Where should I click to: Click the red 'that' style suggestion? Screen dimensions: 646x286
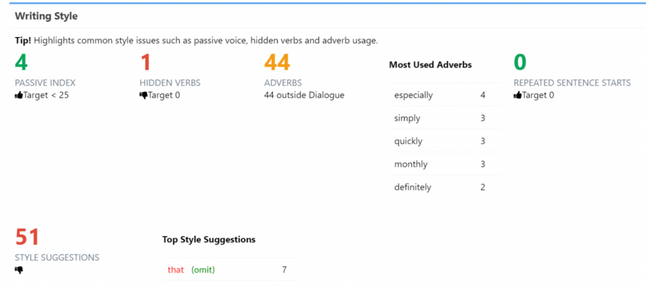pyautogui.click(x=175, y=270)
